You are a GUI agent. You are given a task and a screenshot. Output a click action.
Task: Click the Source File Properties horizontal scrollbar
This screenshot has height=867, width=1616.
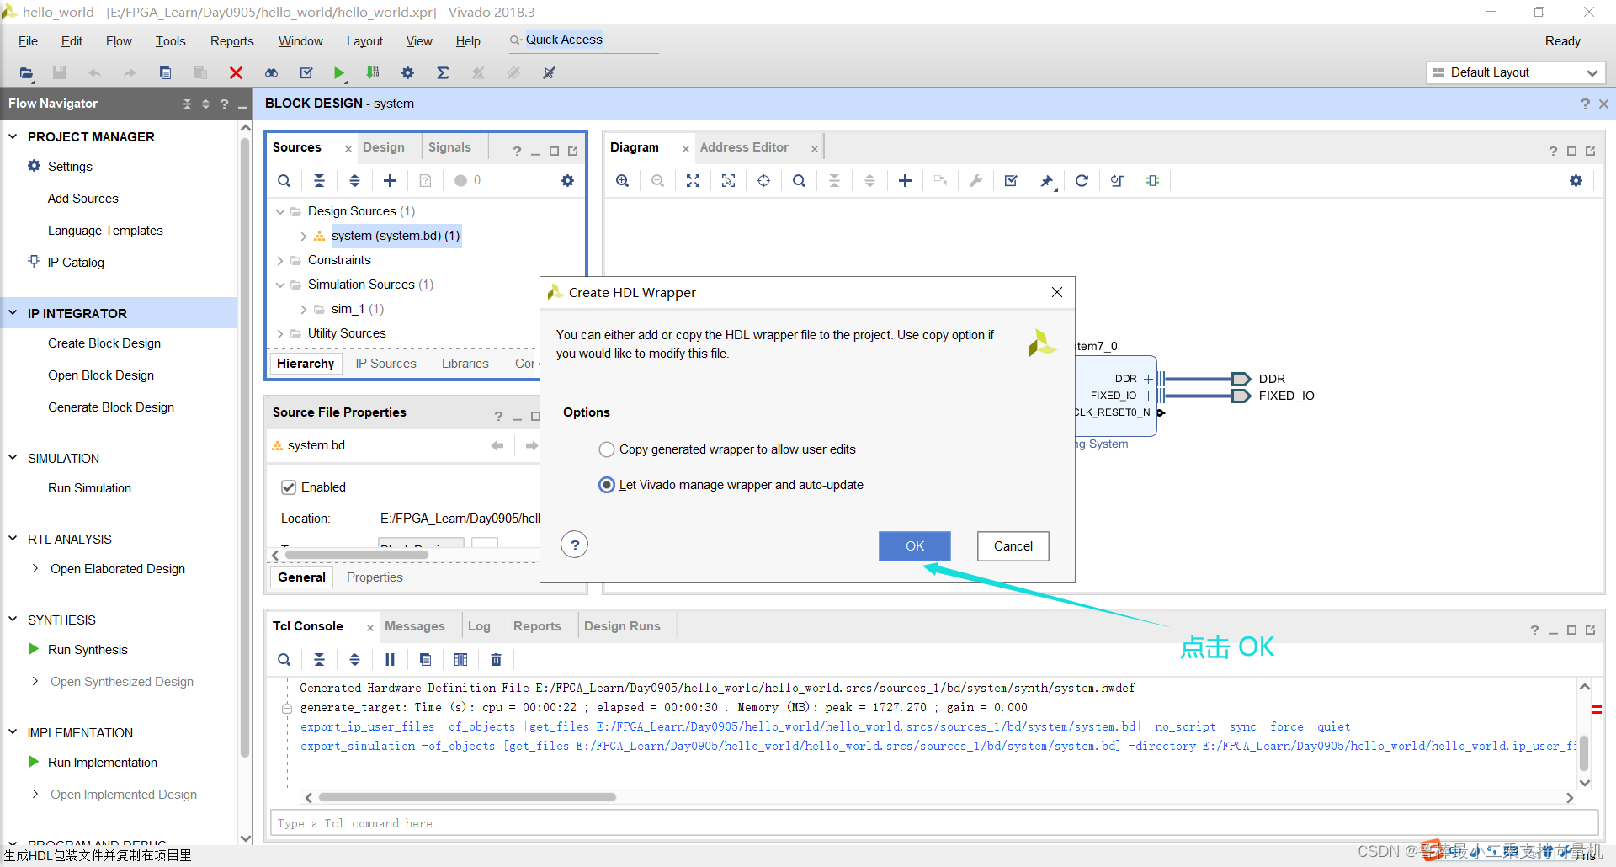pyautogui.click(x=357, y=555)
